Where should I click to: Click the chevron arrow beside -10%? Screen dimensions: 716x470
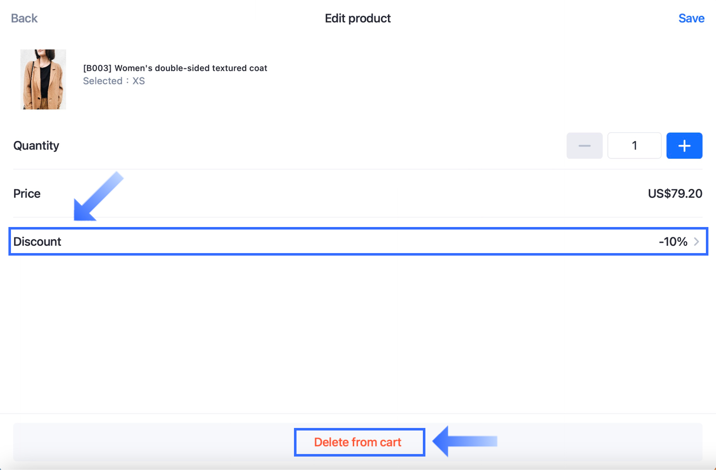697,242
